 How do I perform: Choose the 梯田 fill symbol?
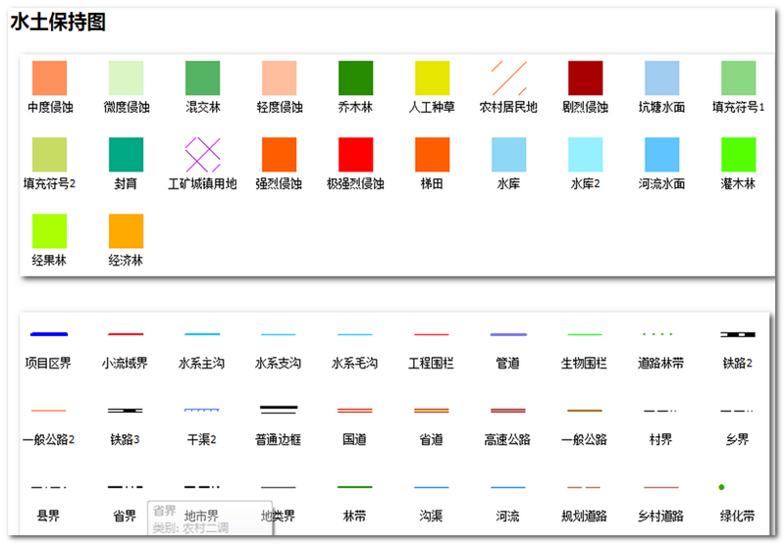pyautogui.click(x=432, y=154)
